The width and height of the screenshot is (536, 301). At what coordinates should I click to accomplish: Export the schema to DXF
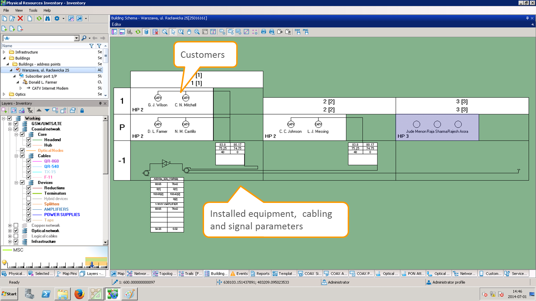(x=297, y=32)
